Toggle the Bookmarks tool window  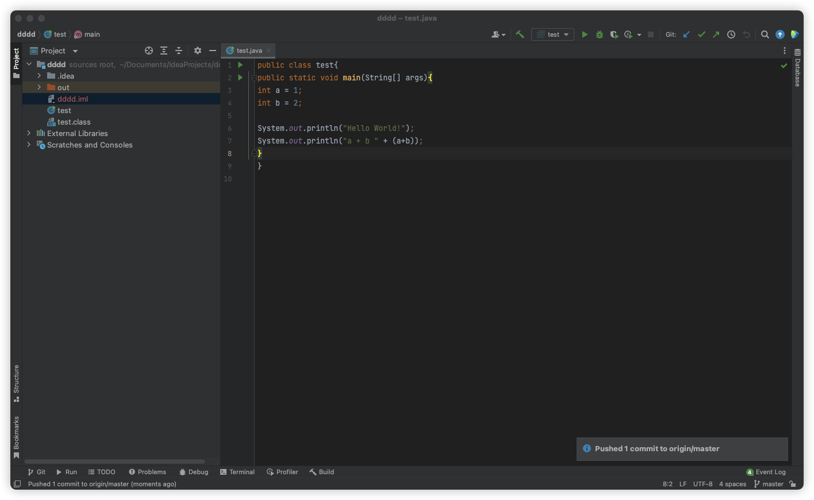(16, 437)
